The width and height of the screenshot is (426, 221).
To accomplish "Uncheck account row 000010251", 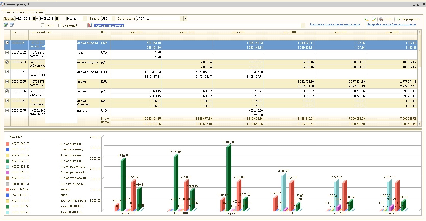I will (x=7, y=43).
